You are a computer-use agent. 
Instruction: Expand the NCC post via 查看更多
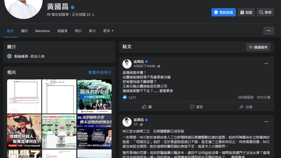pyautogui.click(x=238, y=157)
